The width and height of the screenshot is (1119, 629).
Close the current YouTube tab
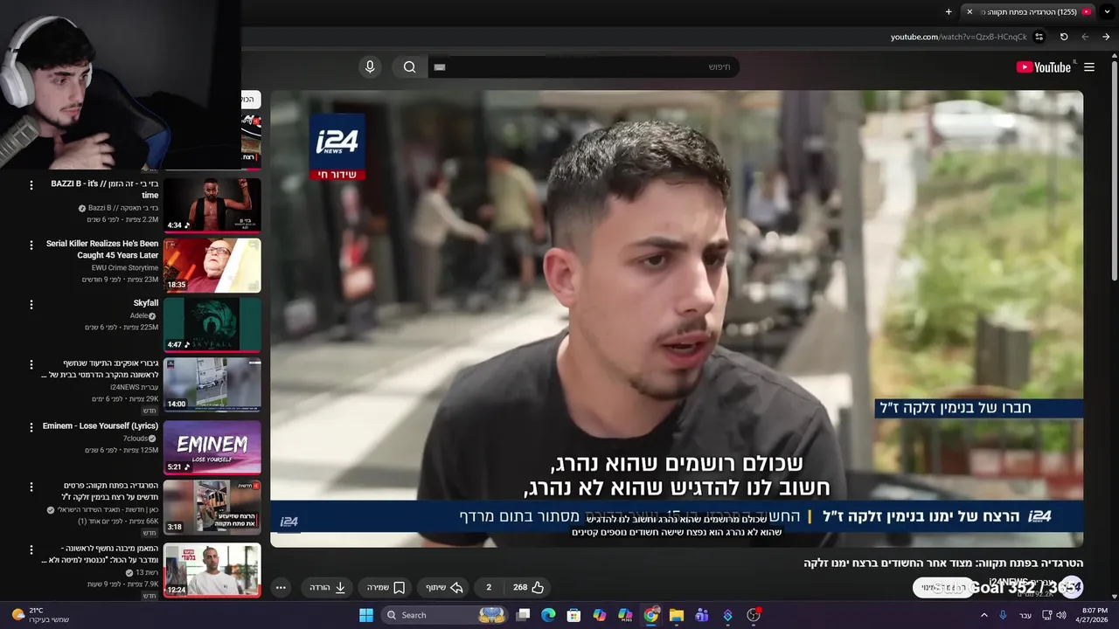969,11
